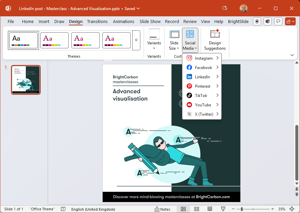The height and width of the screenshot is (213, 300).
Task: Start Slide Show from status bar icon
Action: [223, 209]
